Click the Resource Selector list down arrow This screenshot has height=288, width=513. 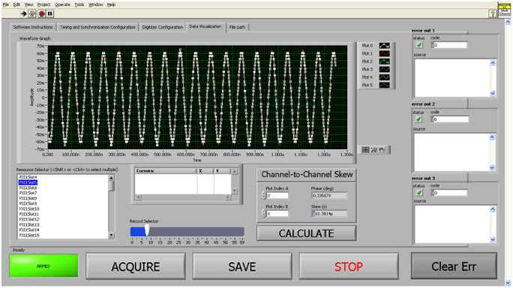point(111,235)
